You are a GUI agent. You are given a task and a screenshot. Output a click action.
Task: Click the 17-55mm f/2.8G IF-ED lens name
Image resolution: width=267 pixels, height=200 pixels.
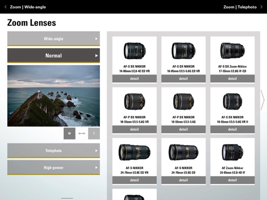click(233, 69)
